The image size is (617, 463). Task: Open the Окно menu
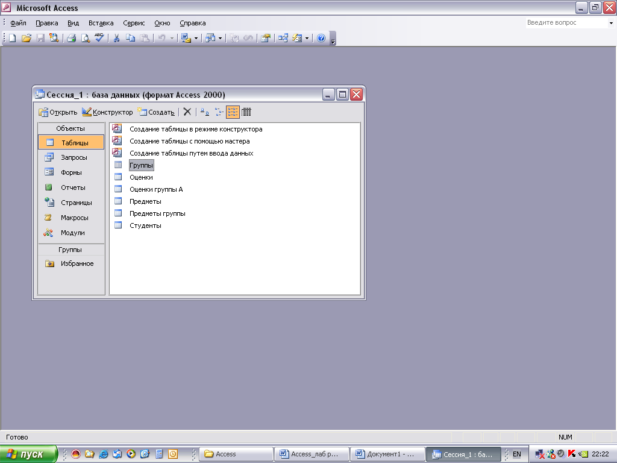coord(162,23)
